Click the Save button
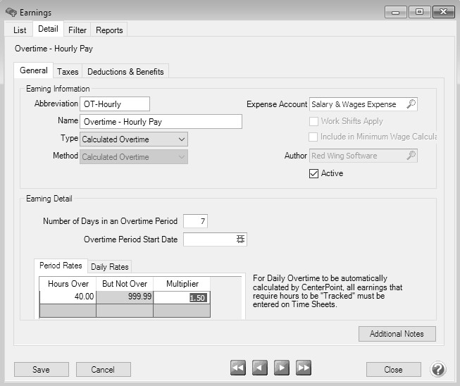460x386 pixels. coord(41,370)
